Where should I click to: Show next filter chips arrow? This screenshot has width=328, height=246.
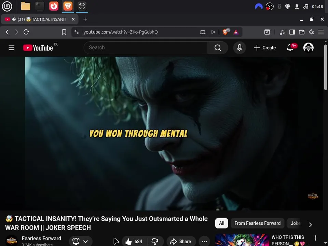pos(311,225)
